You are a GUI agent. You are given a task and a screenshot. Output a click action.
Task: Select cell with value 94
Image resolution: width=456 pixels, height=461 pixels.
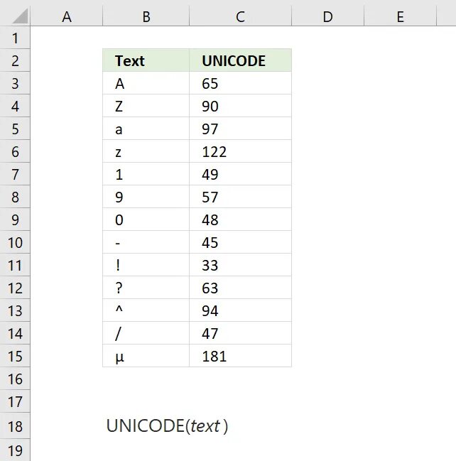240,310
